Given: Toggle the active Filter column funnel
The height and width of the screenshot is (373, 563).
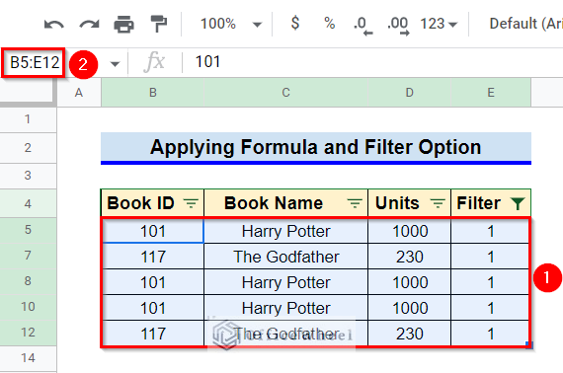Looking at the screenshot, I should (518, 203).
